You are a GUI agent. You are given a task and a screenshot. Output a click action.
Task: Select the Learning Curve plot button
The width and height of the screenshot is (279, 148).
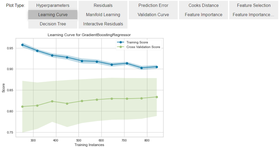[53, 15]
